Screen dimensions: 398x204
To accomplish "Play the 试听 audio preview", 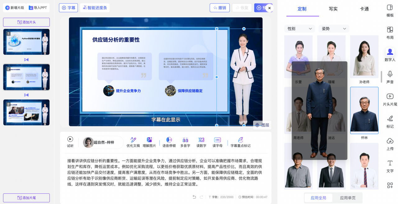I will pyautogui.click(x=70, y=142).
